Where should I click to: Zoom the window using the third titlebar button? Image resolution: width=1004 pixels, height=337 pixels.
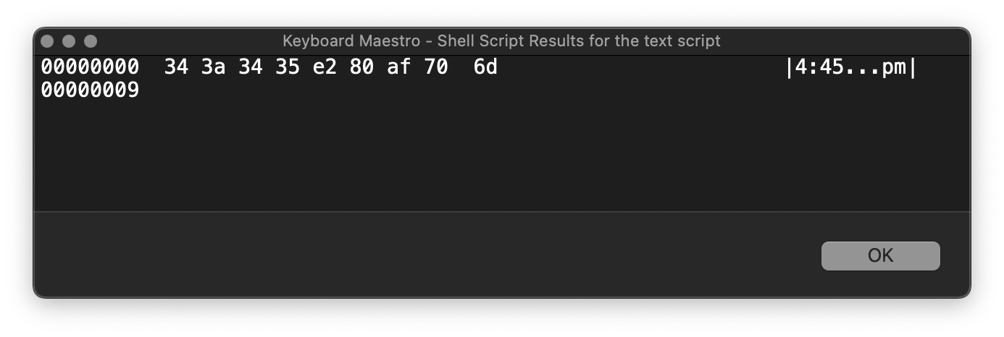(x=91, y=41)
